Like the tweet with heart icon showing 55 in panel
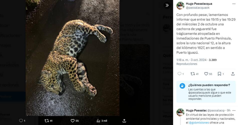 coord(206,74)
